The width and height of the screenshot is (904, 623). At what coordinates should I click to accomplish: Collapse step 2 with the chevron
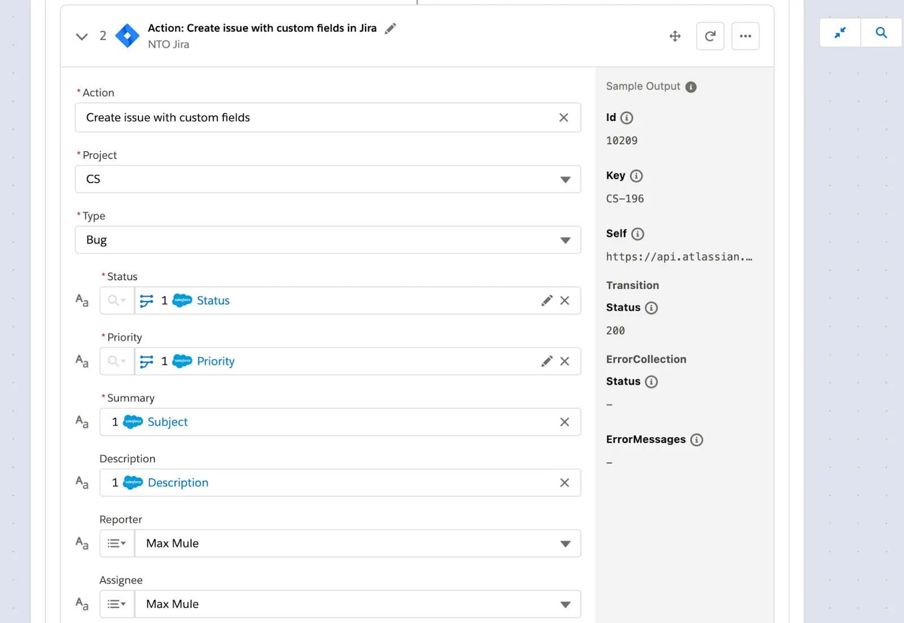(x=81, y=36)
